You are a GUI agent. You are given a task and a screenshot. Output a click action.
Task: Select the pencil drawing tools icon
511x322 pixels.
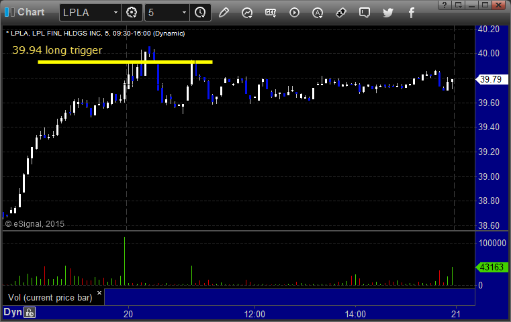pyautogui.click(x=224, y=13)
